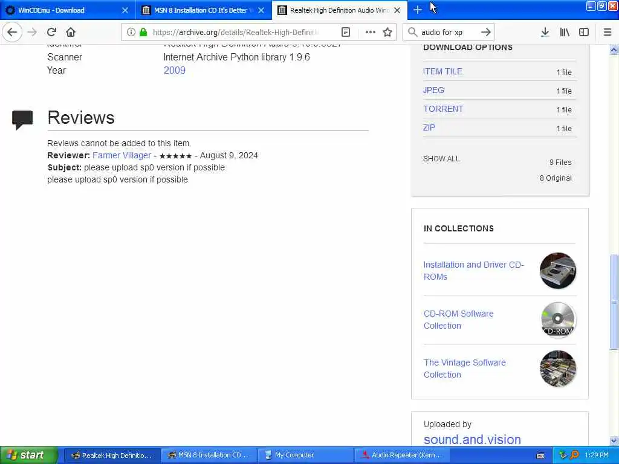Open CD-ROM Software Collection link
619x464 pixels.
tap(458, 320)
